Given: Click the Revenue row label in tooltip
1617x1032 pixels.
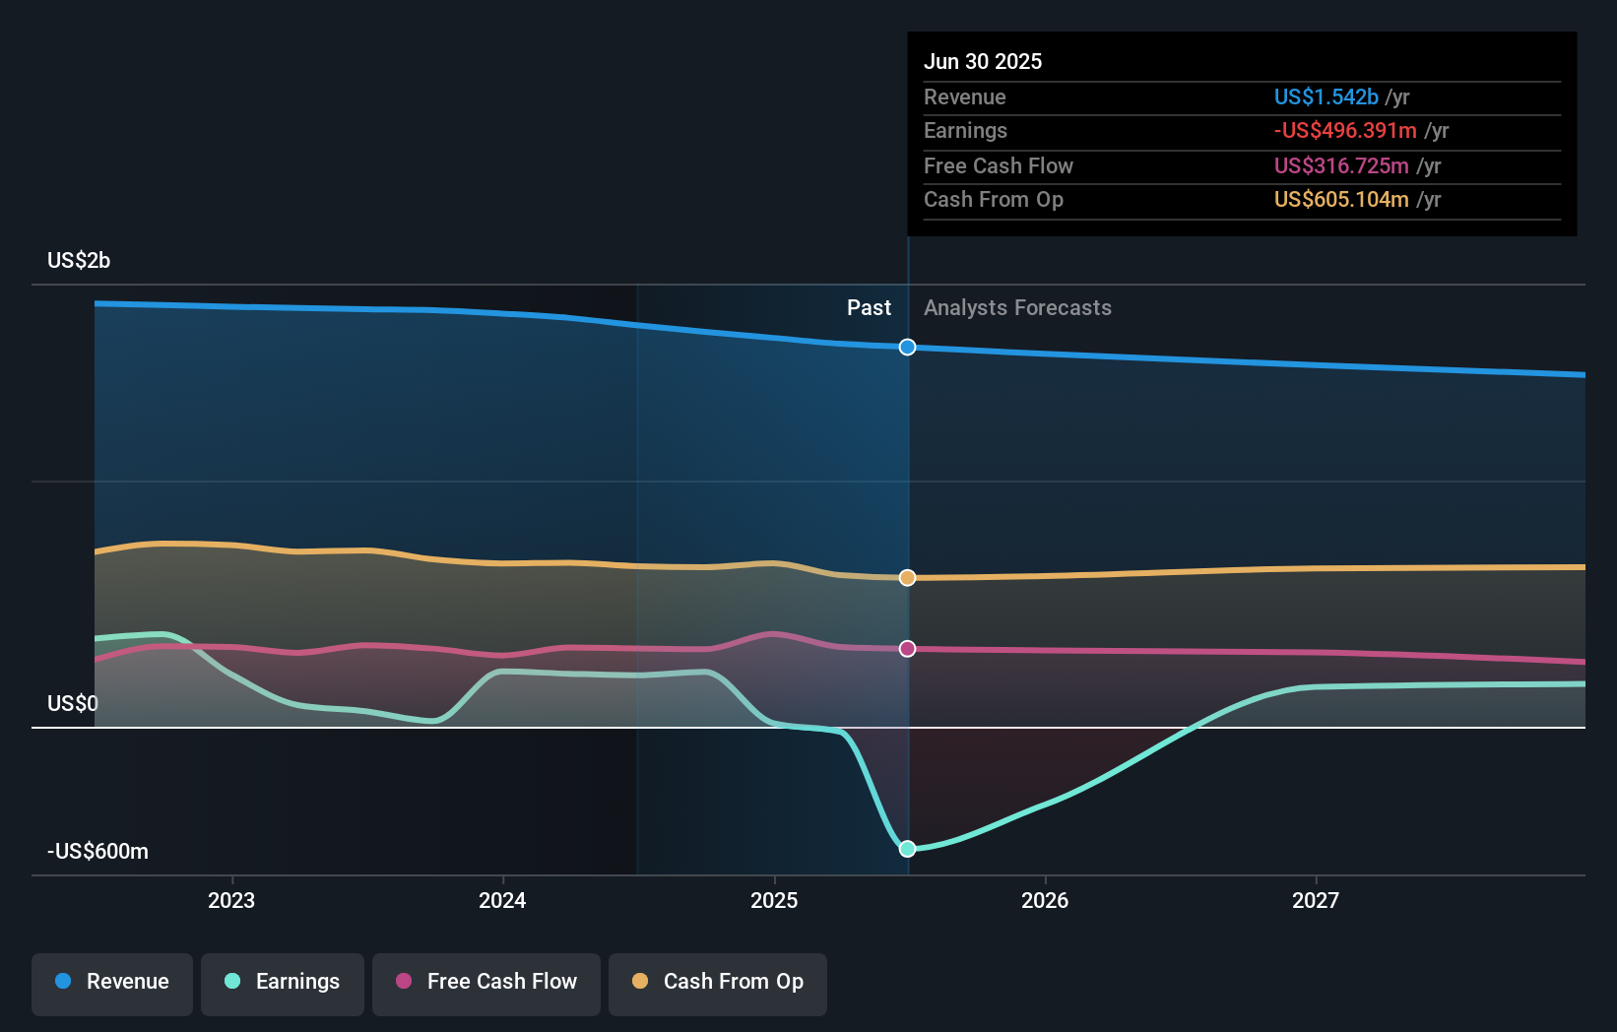Looking at the screenshot, I should 965,97.
